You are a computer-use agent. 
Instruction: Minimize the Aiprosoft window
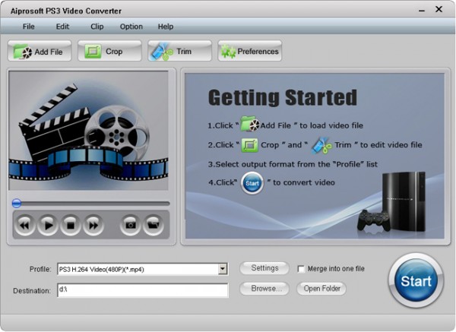tap(422, 11)
